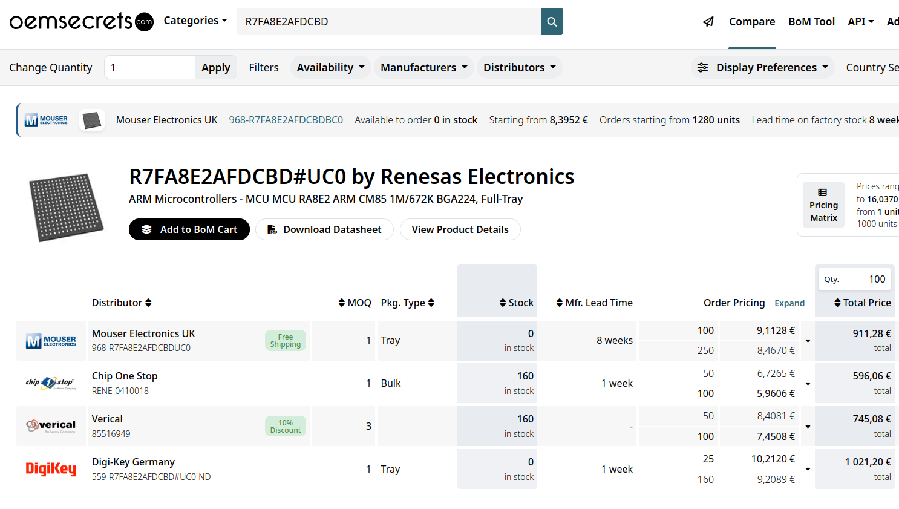The height and width of the screenshot is (509, 899).
Task: Click the Chip One Stop distributor name
Action: 125,376
